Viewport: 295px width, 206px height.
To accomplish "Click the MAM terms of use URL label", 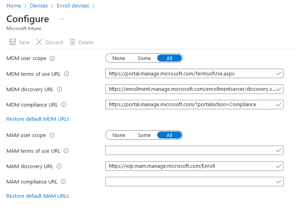I will point(33,151).
